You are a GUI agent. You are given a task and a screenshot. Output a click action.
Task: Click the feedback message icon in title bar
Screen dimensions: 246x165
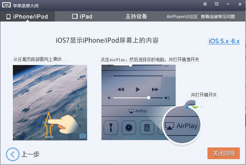tap(216, 4)
